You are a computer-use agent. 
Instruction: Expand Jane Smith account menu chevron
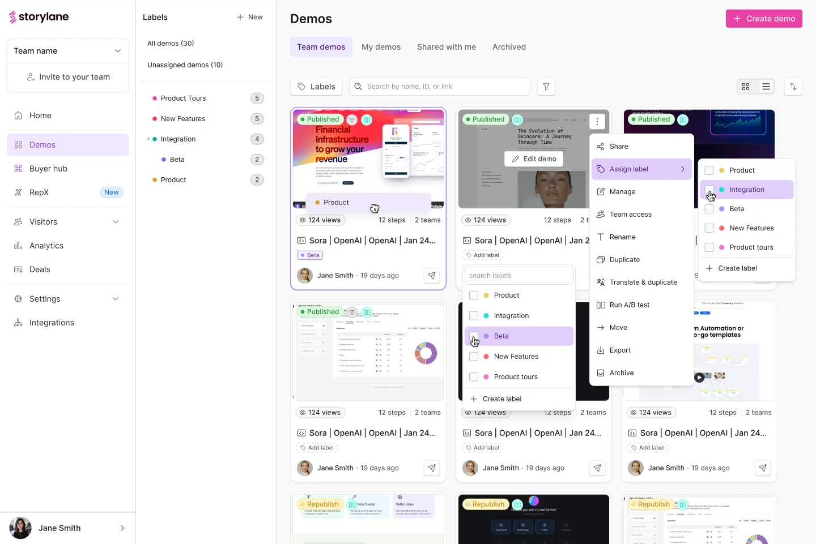[x=122, y=528]
